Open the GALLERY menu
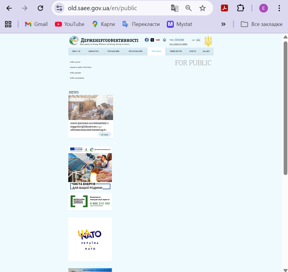This screenshot has height=272, width=288. 206,51
